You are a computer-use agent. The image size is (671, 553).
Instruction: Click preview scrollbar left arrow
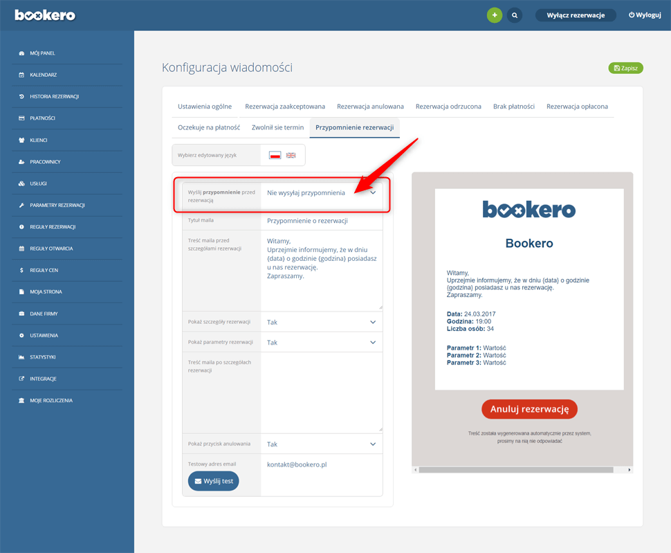tap(415, 470)
